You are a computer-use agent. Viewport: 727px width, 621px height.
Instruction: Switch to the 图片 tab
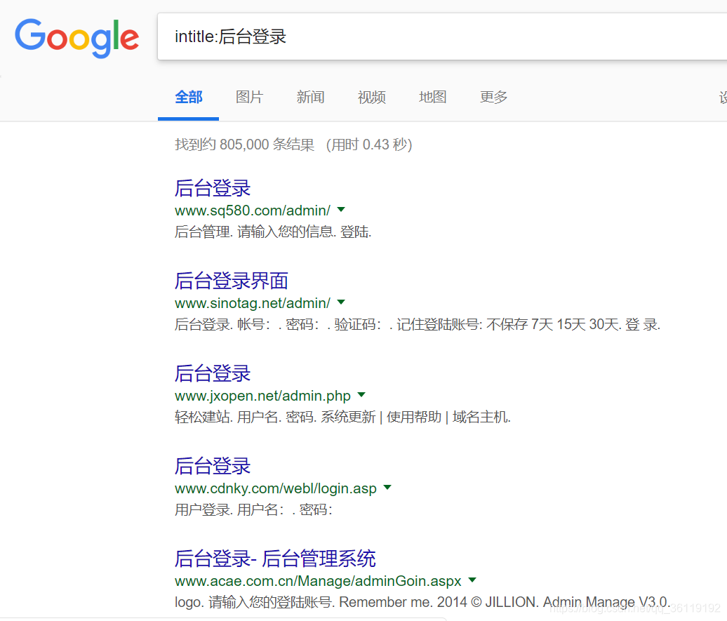pos(249,98)
